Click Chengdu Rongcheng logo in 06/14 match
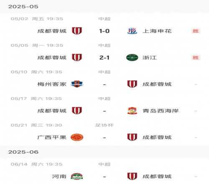Image resolution: width=209 pixels, height=184 pixels. coord(132,176)
